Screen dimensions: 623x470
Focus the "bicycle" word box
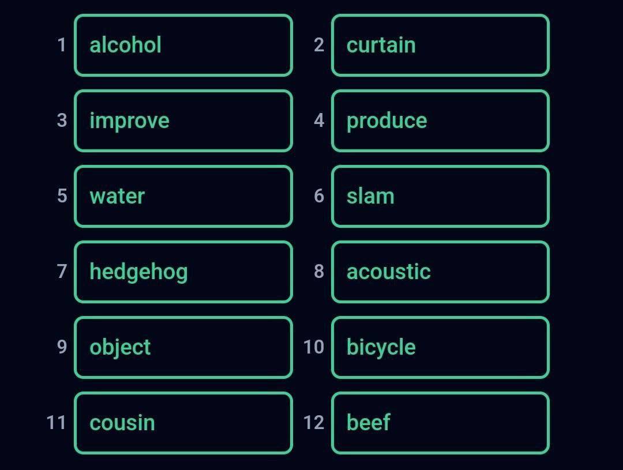click(x=440, y=348)
